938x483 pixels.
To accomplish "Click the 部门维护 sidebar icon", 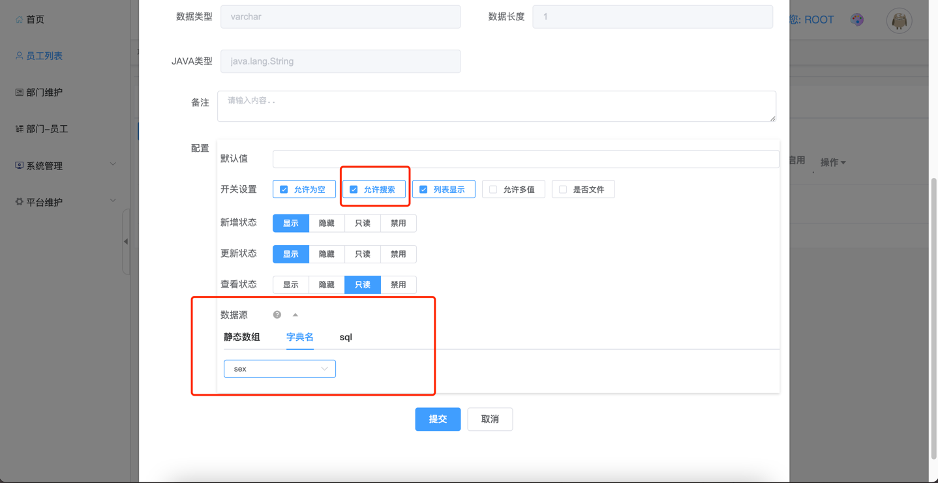I will (19, 93).
